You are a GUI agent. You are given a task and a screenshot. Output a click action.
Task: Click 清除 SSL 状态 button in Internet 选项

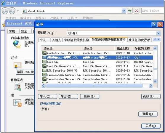[x=25, y=72]
